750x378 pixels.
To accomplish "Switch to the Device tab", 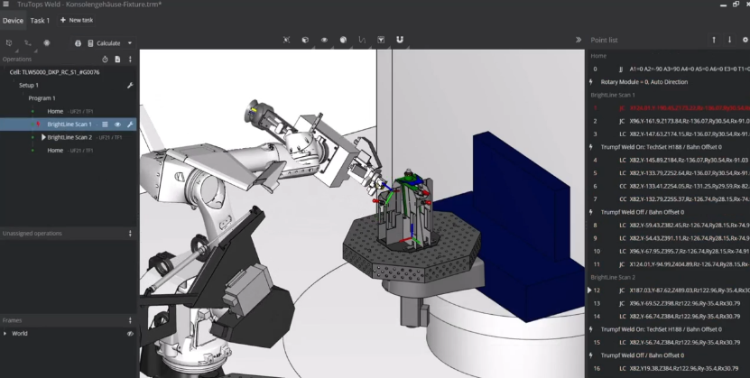I will point(13,20).
